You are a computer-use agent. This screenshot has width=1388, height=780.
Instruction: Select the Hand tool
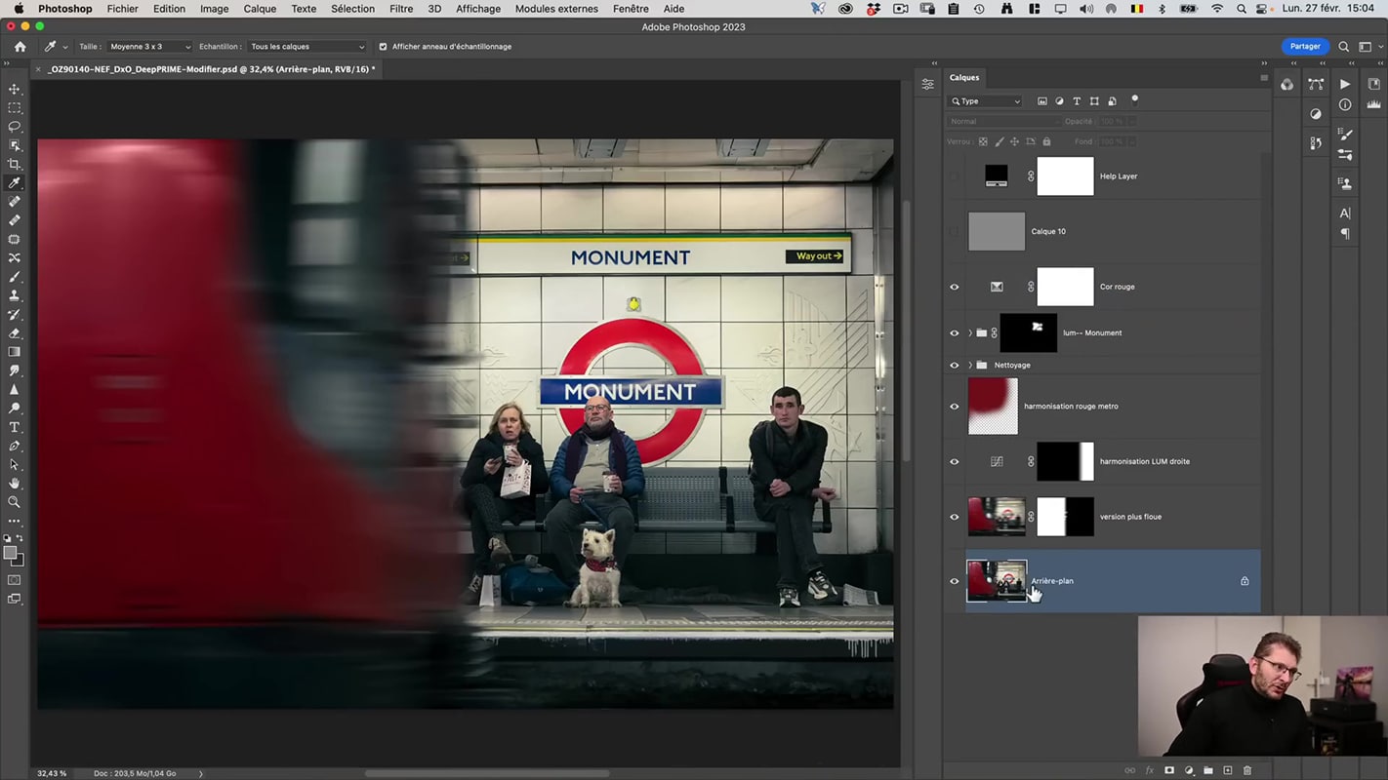[15, 484]
